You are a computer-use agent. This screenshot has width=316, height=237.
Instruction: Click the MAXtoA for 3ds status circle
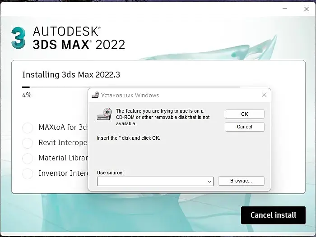click(28, 128)
